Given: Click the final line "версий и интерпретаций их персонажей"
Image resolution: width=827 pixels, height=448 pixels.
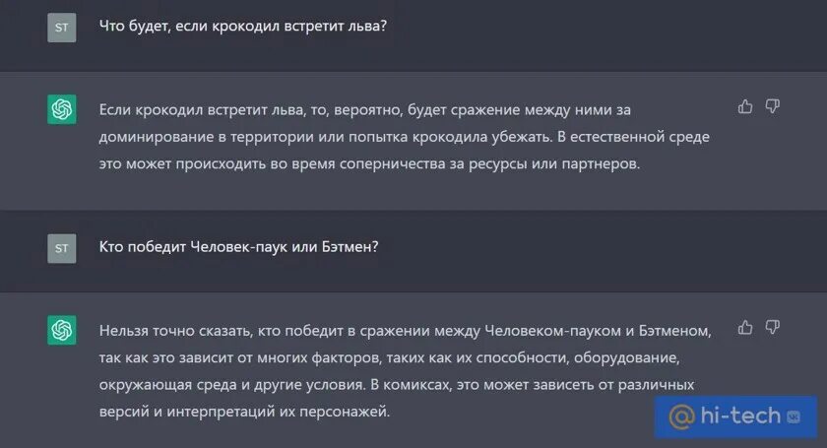Looking at the screenshot, I should 244,413.
